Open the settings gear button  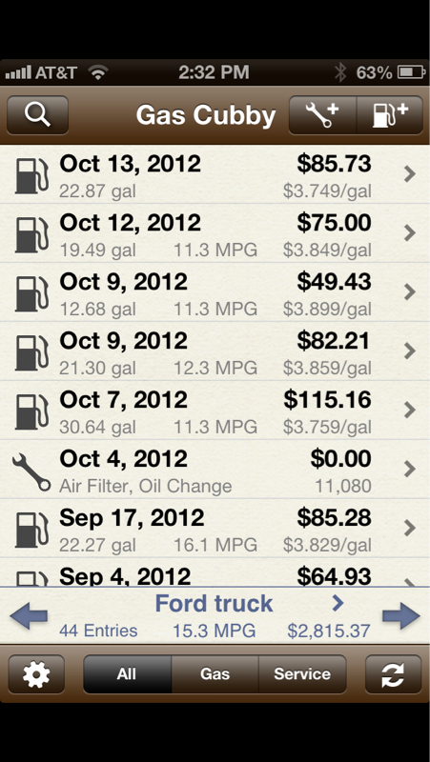click(x=36, y=674)
